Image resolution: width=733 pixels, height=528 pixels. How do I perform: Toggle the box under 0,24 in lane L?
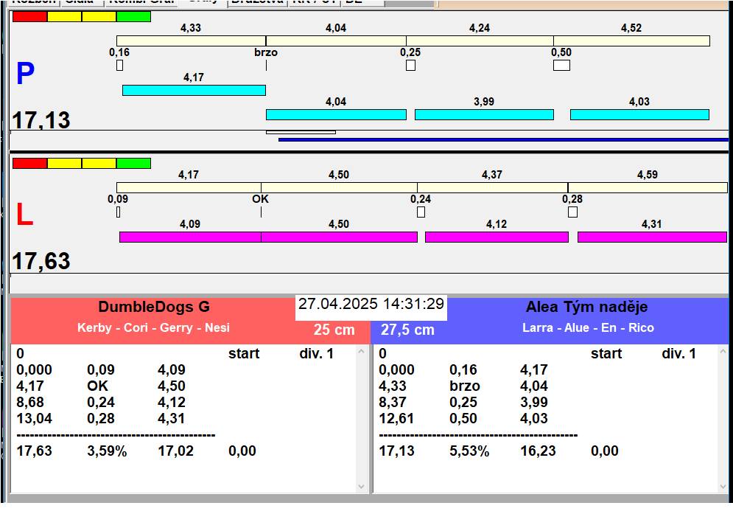[421, 212]
